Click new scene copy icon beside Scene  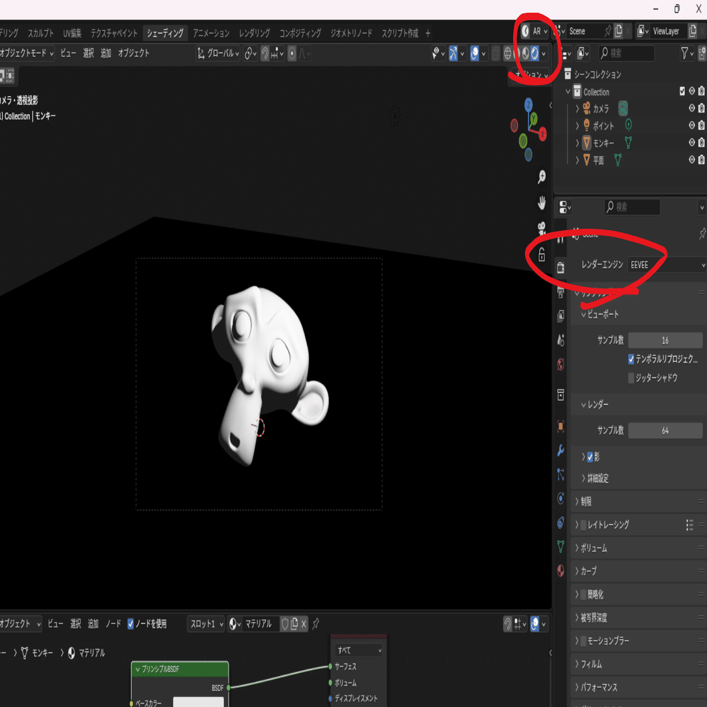click(x=619, y=31)
